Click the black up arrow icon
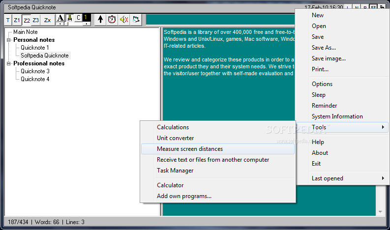Image resolution: width=390 pixels, height=230 pixels. pyautogui.click(x=100, y=19)
